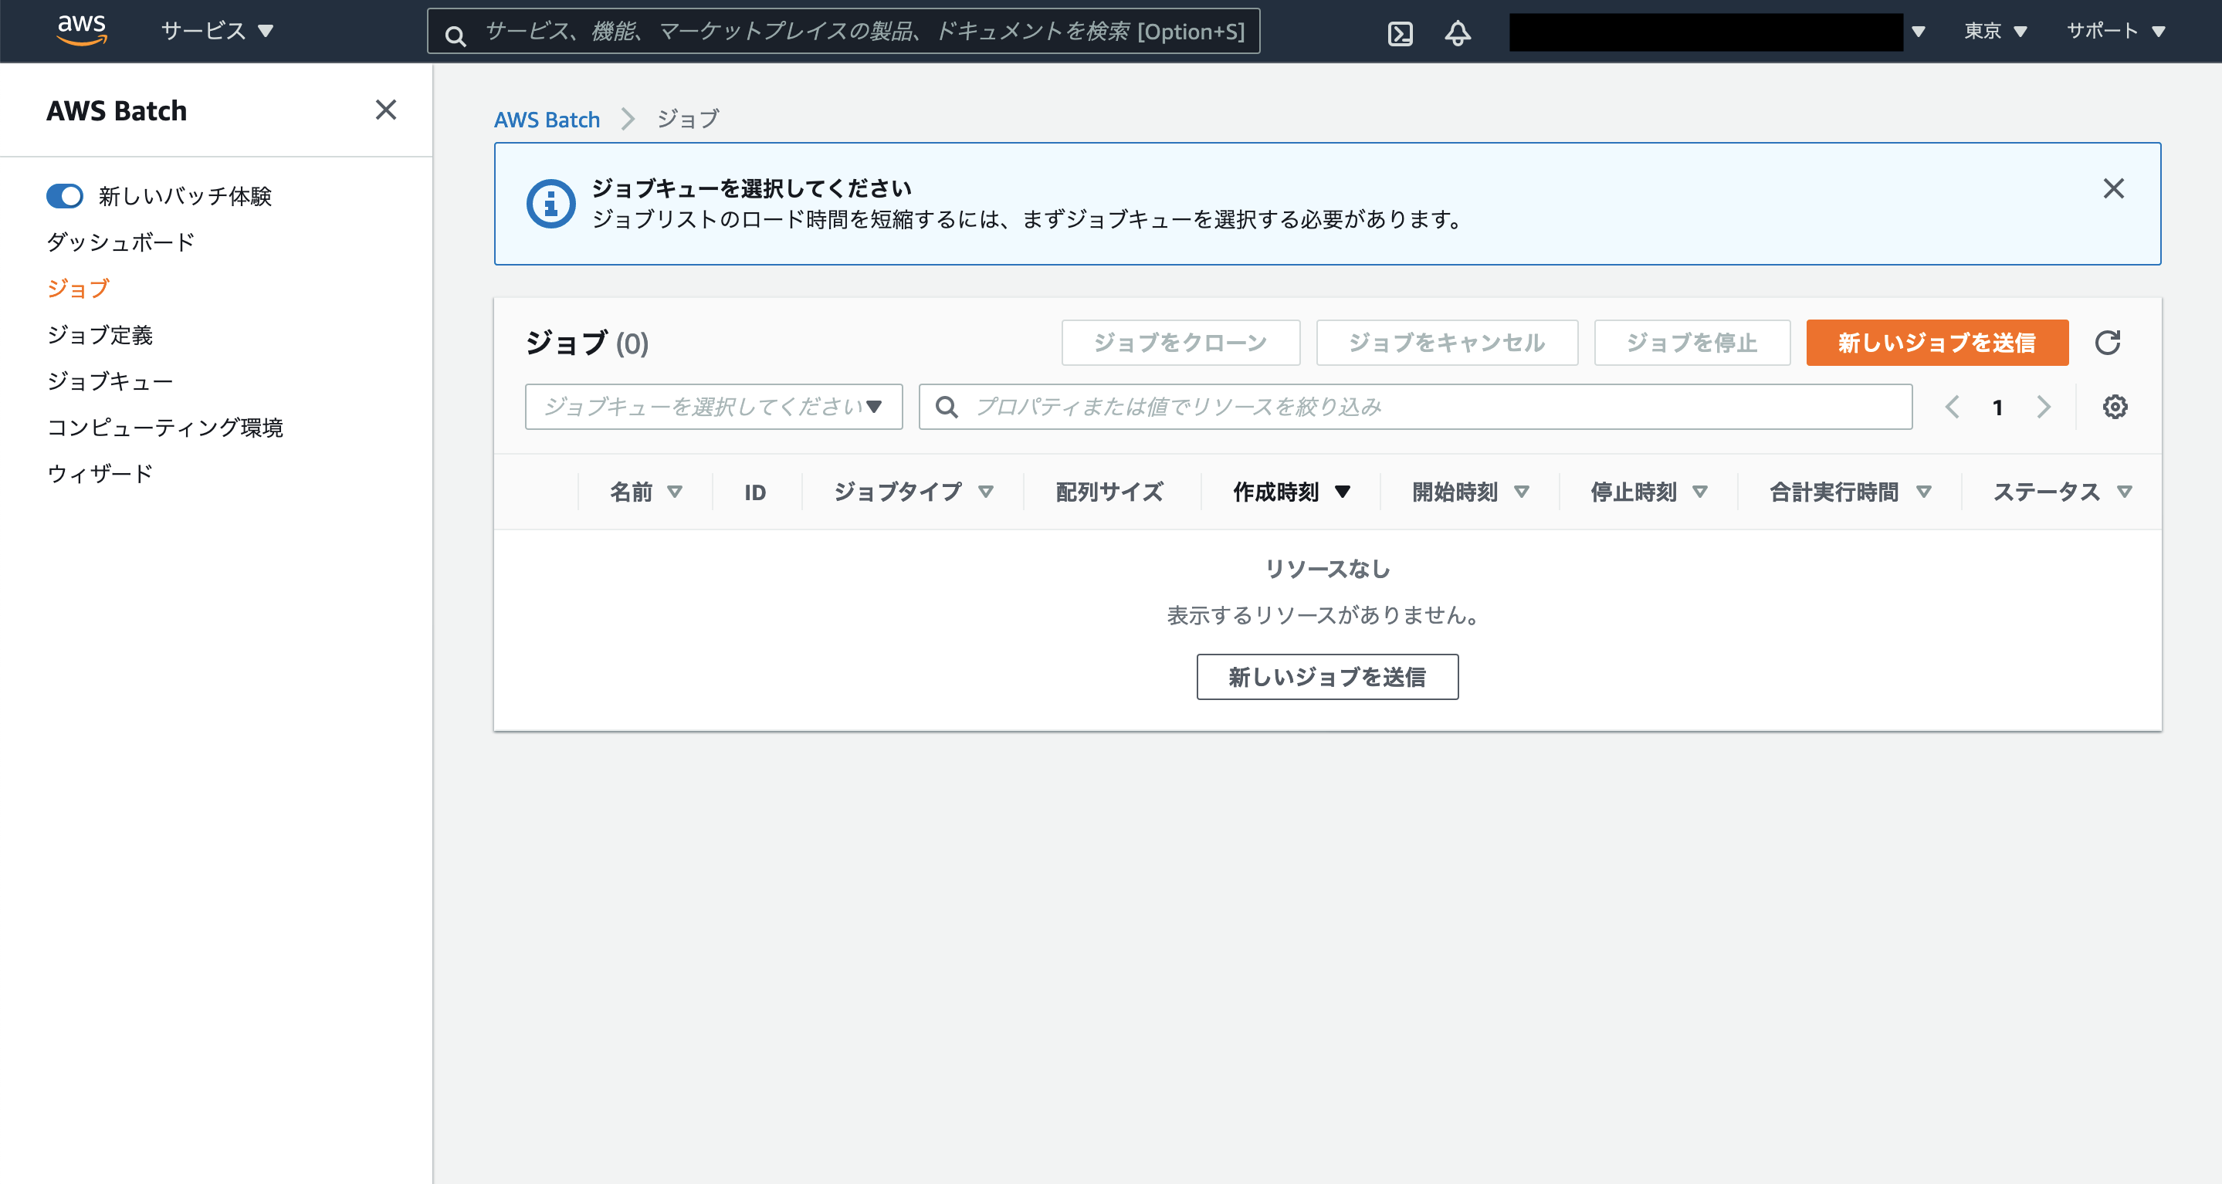
Task: Click the AWS Batch breadcrumb link
Action: point(546,119)
